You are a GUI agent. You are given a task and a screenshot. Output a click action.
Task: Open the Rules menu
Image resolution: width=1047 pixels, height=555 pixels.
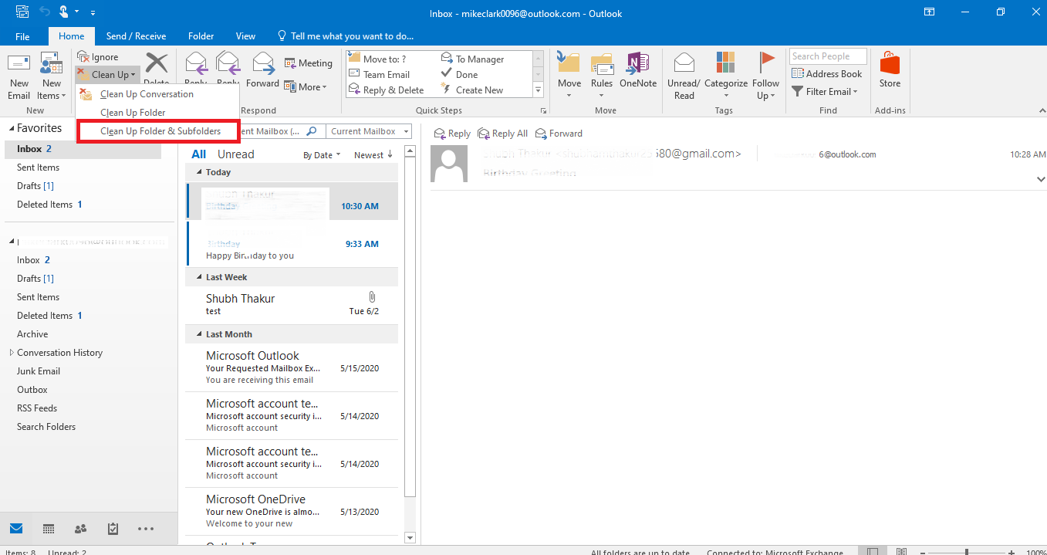tap(602, 76)
